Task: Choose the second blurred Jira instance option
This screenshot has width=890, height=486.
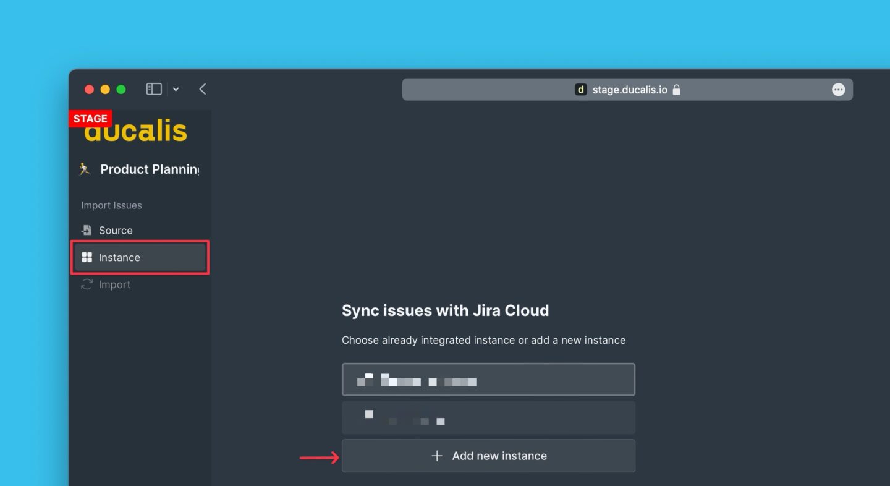Action: click(488, 418)
